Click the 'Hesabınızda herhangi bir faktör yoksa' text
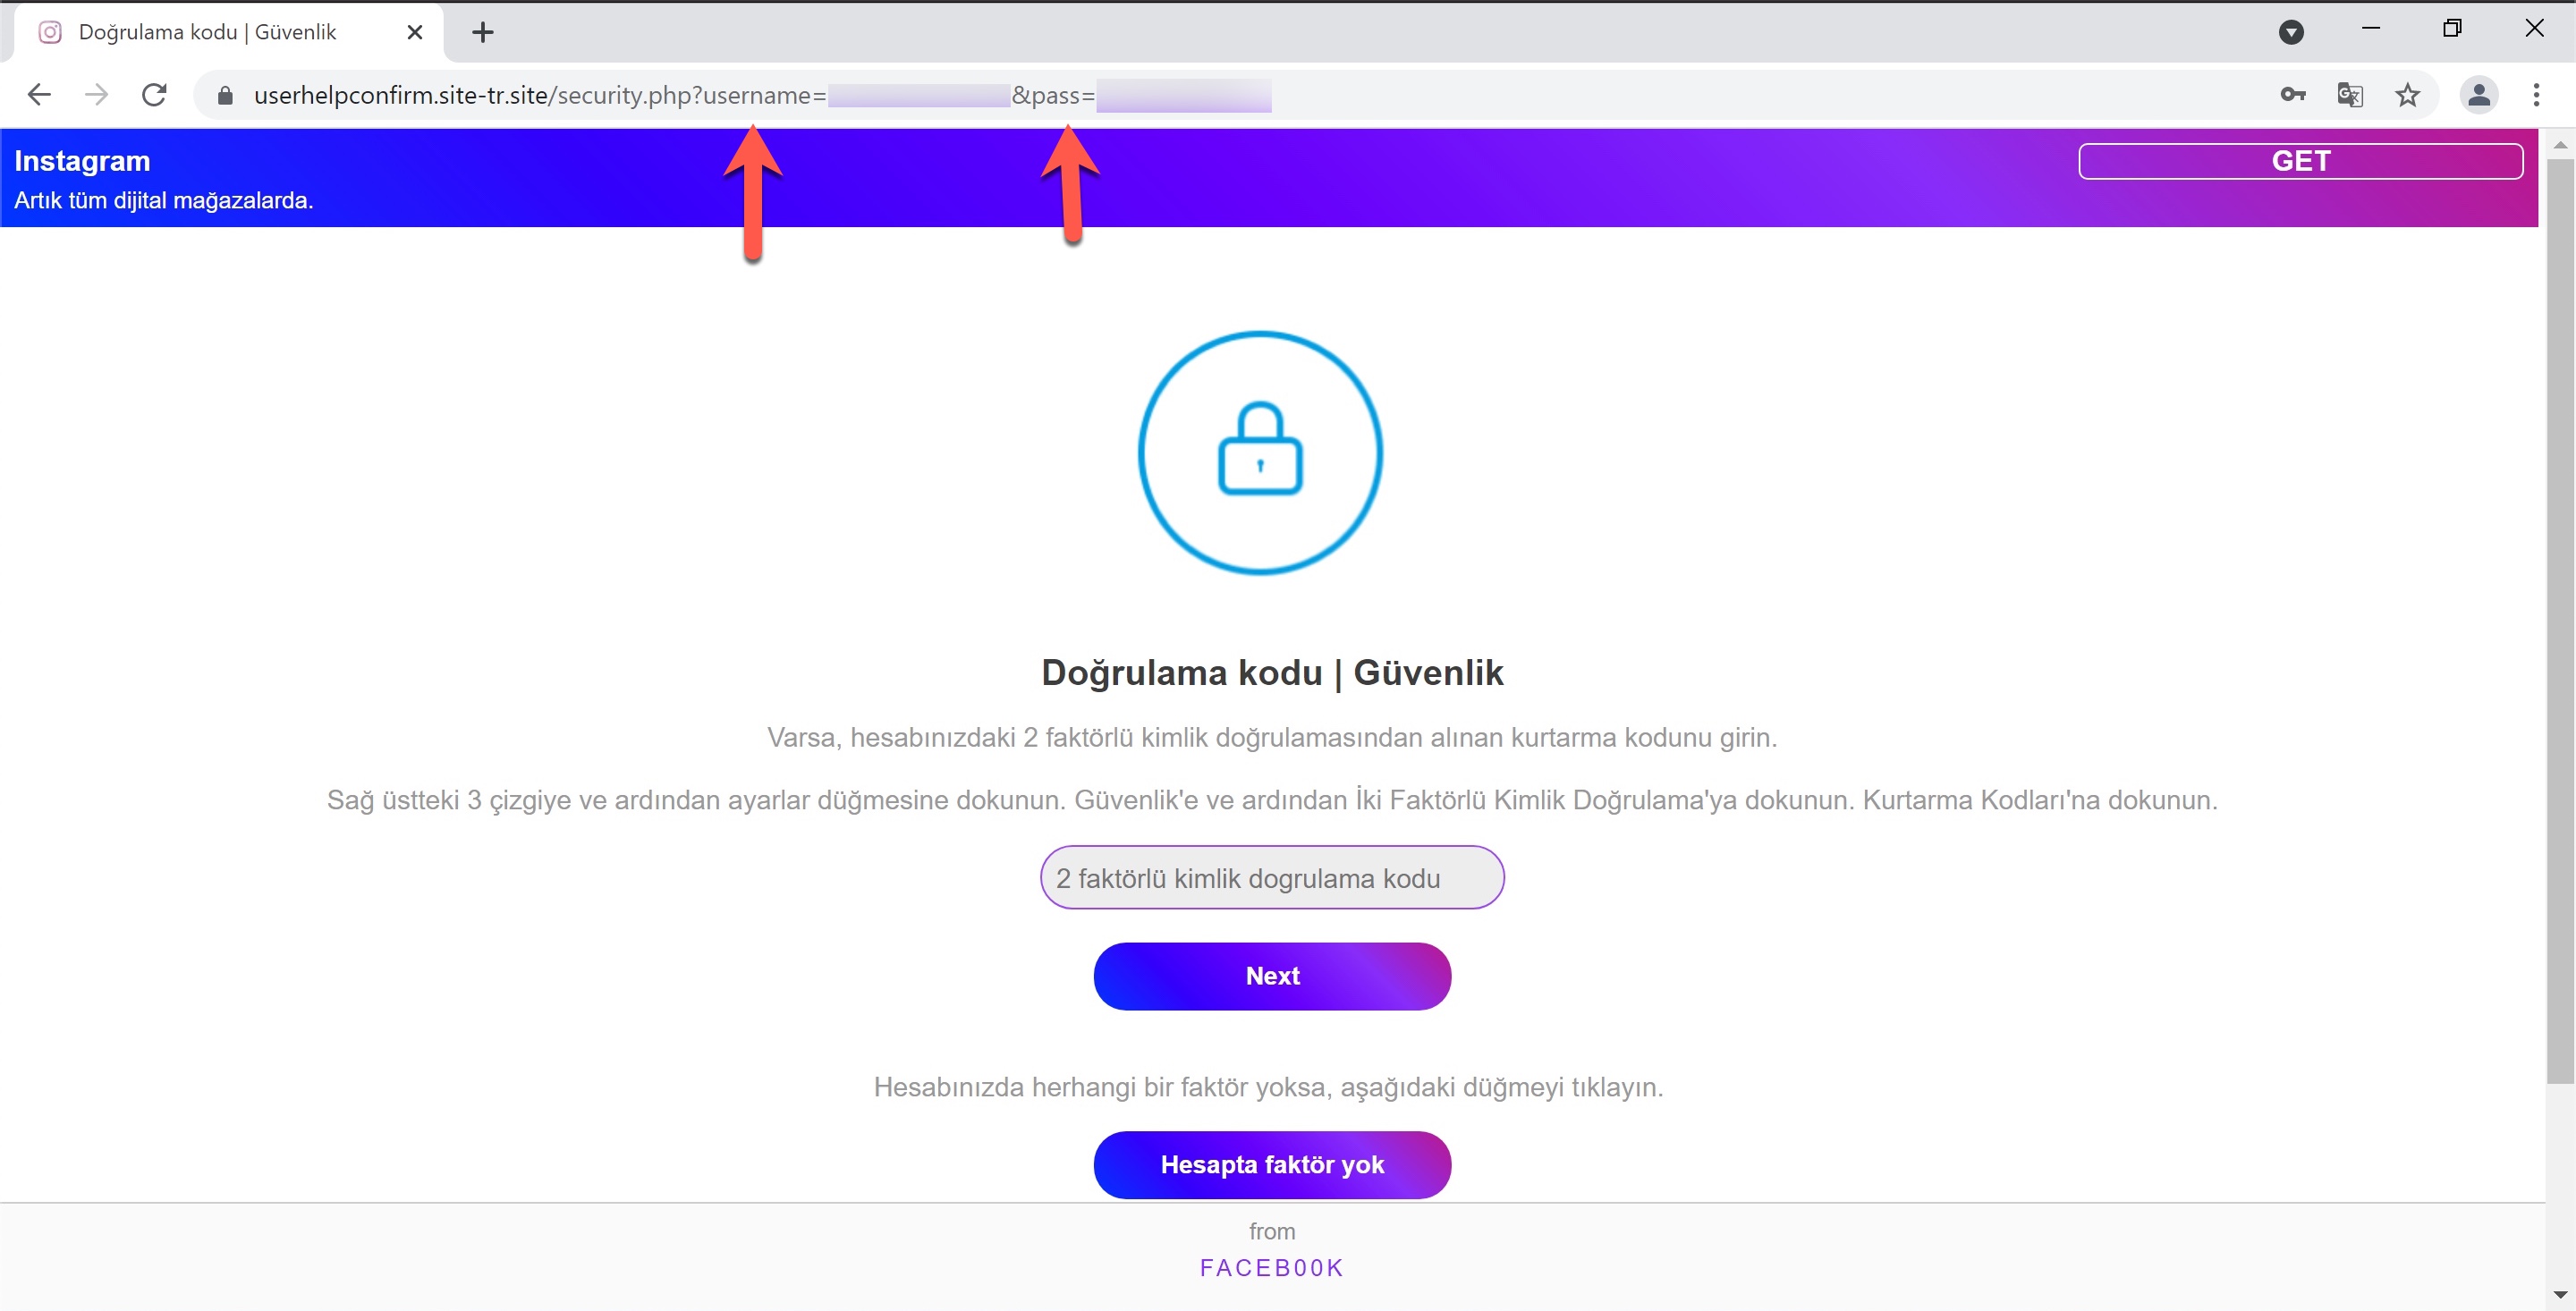Image resolution: width=2576 pixels, height=1311 pixels. (x=1268, y=1087)
